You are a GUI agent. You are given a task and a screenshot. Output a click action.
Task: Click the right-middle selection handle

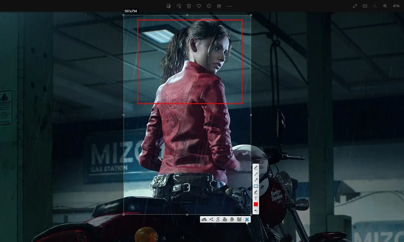251,115
